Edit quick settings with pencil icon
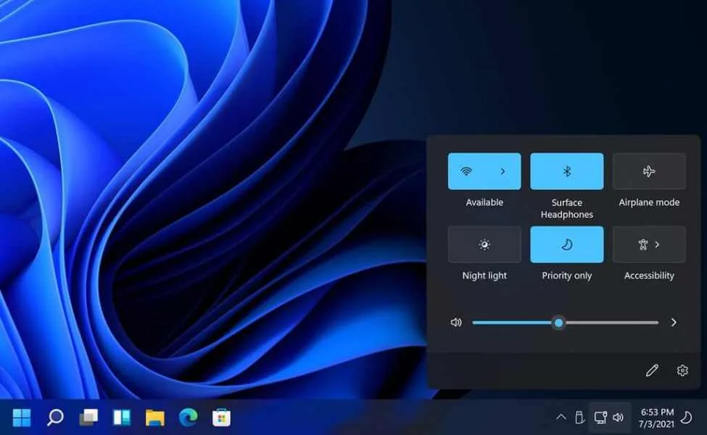Viewport: 707px width, 435px height. pyautogui.click(x=652, y=370)
